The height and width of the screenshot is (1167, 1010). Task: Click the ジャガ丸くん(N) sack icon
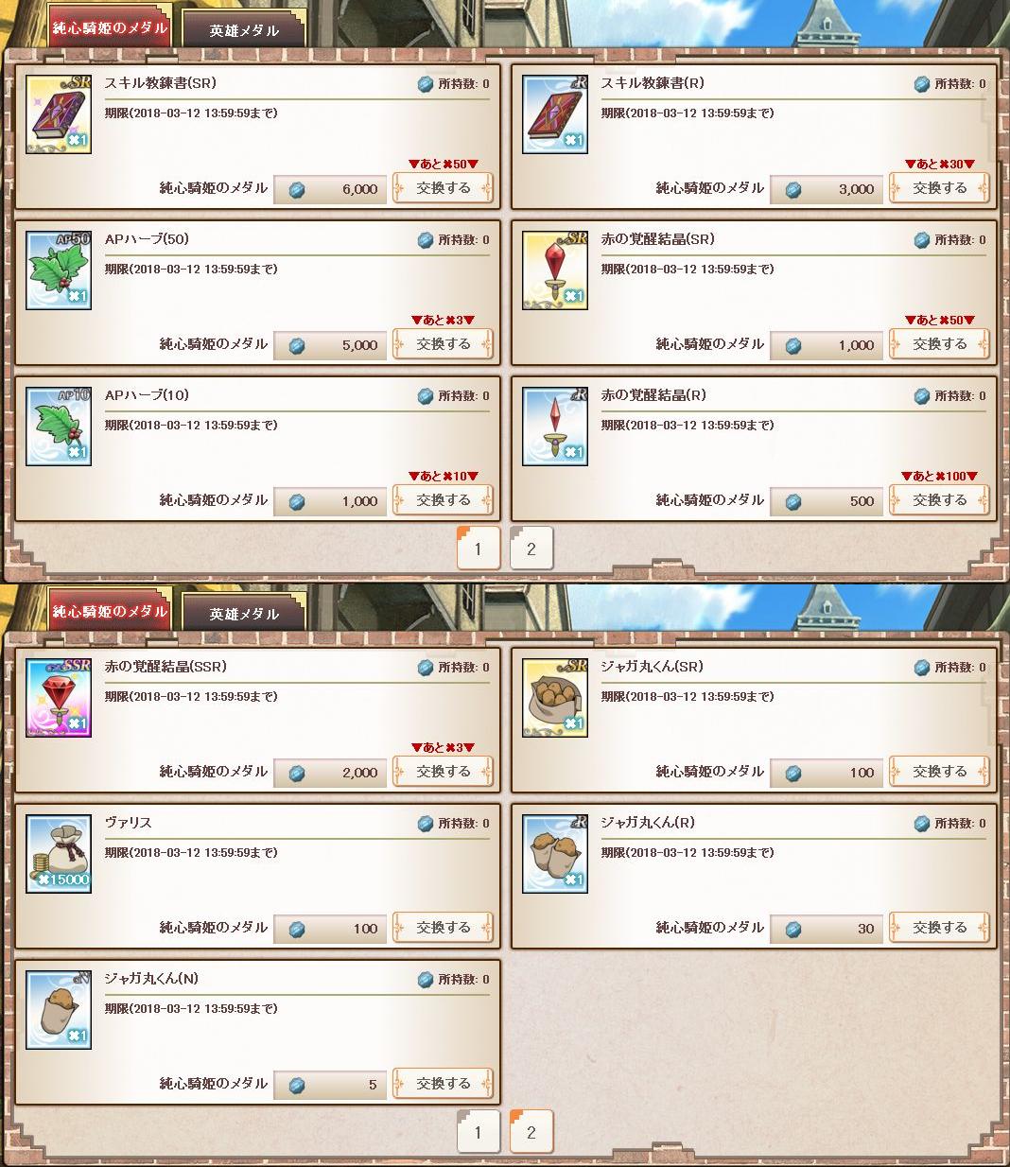pyautogui.click(x=59, y=1010)
